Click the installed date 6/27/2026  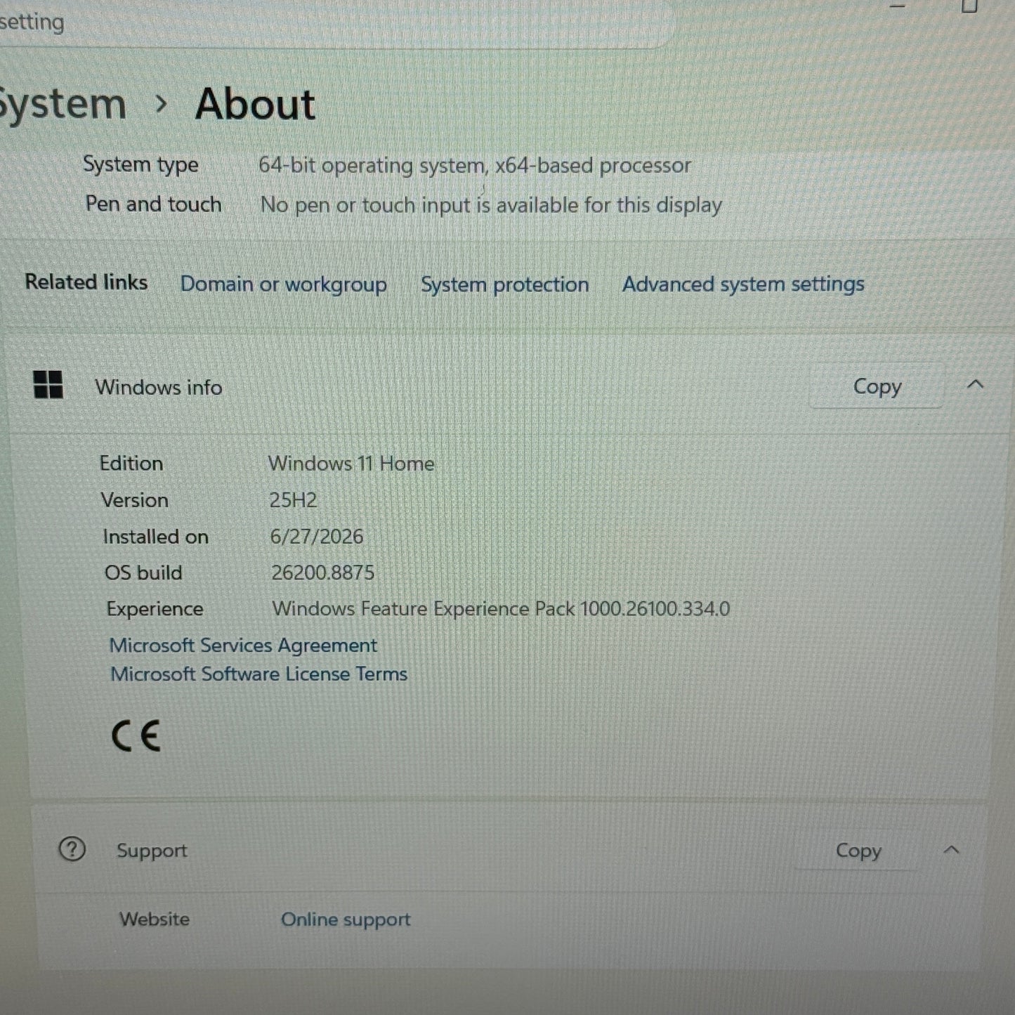click(x=317, y=537)
